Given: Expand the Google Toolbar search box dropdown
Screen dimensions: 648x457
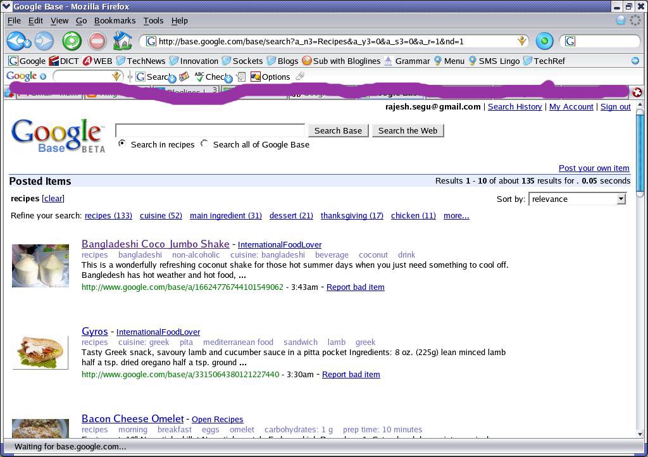Looking at the screenshot, I should 116,77.
